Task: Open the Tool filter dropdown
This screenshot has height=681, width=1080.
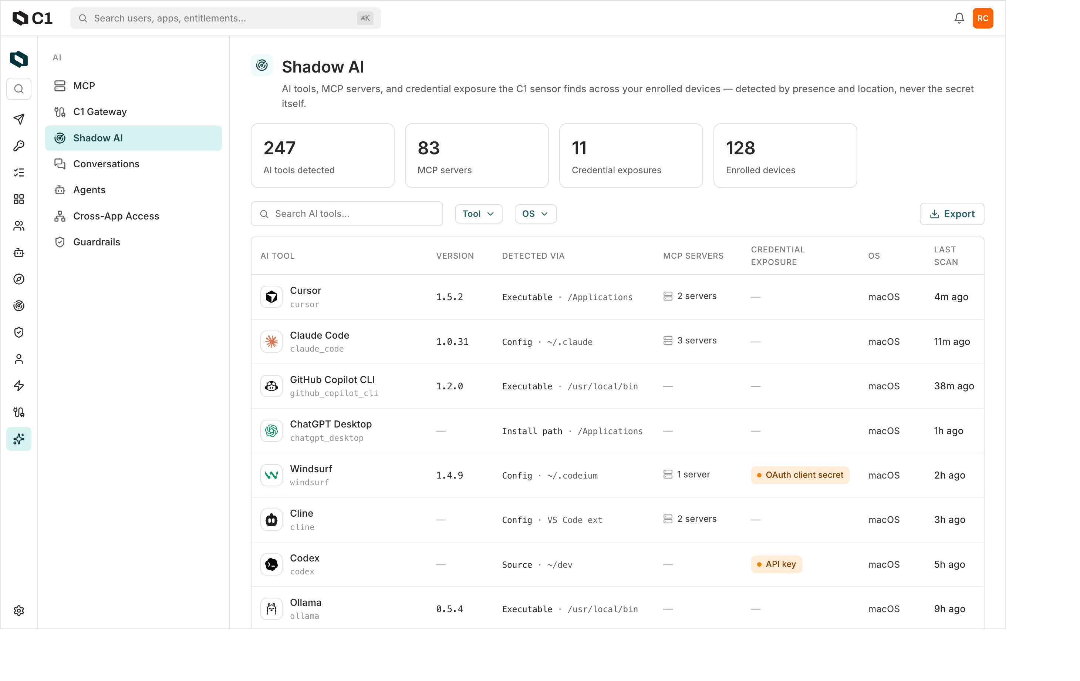Action: tap(479, 214)
